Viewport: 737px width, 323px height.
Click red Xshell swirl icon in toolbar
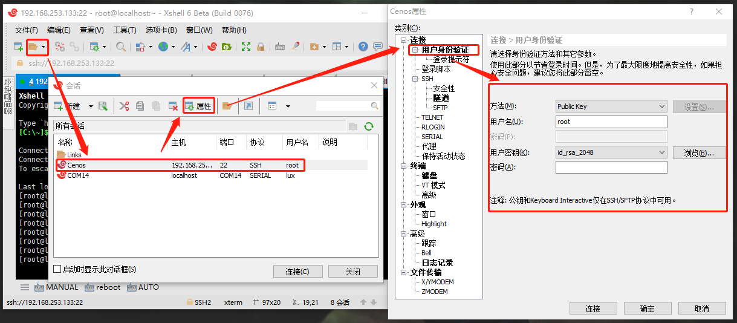pos(212,47)
